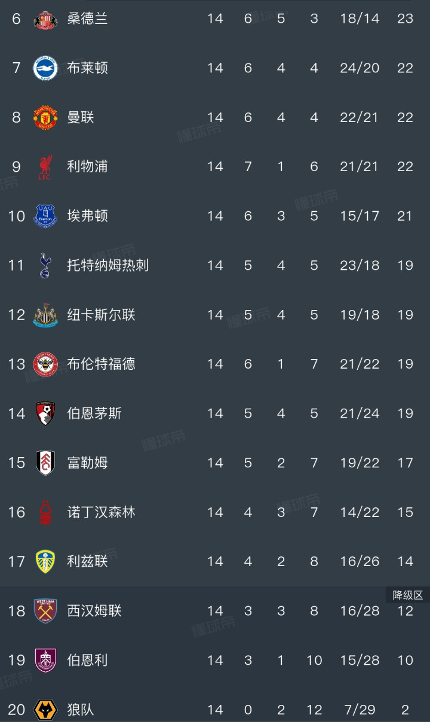
Task: Tap the Leeds United crest
Action: (x=45, y=561)
